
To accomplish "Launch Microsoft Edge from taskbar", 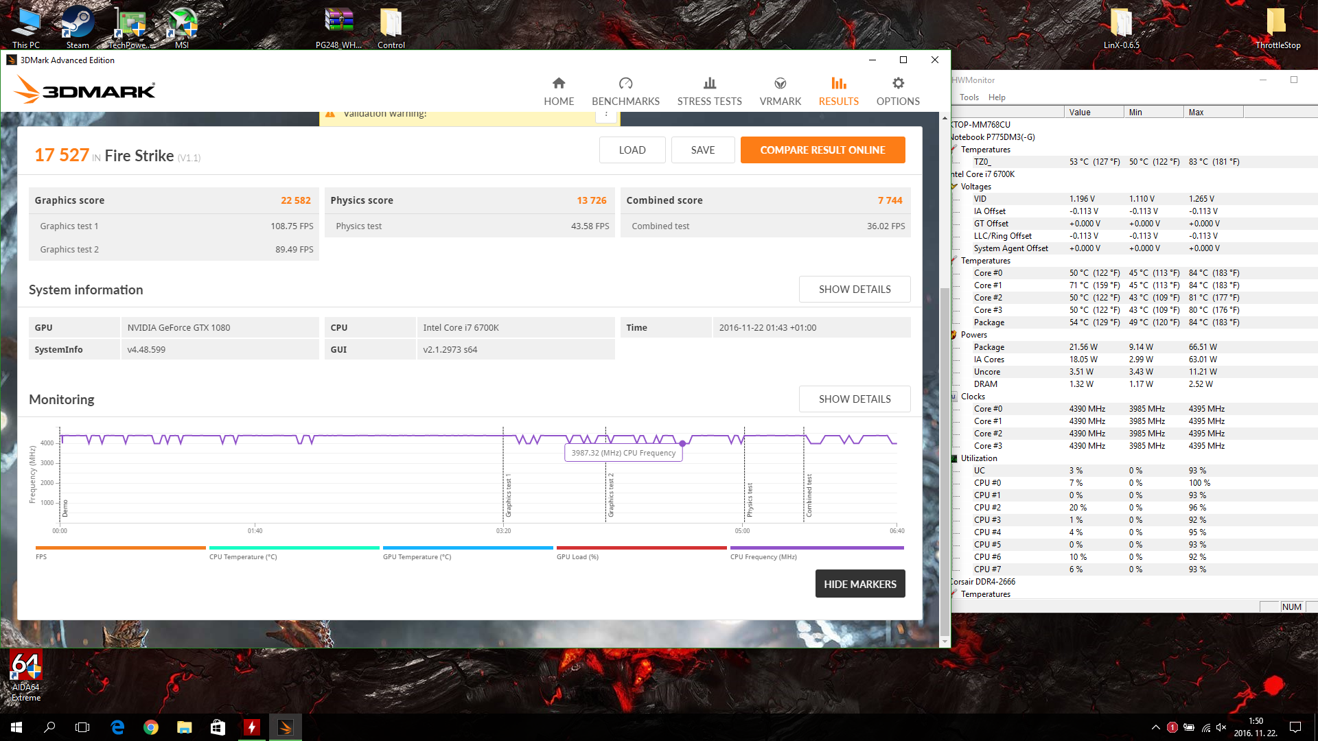I will (117, 727).
